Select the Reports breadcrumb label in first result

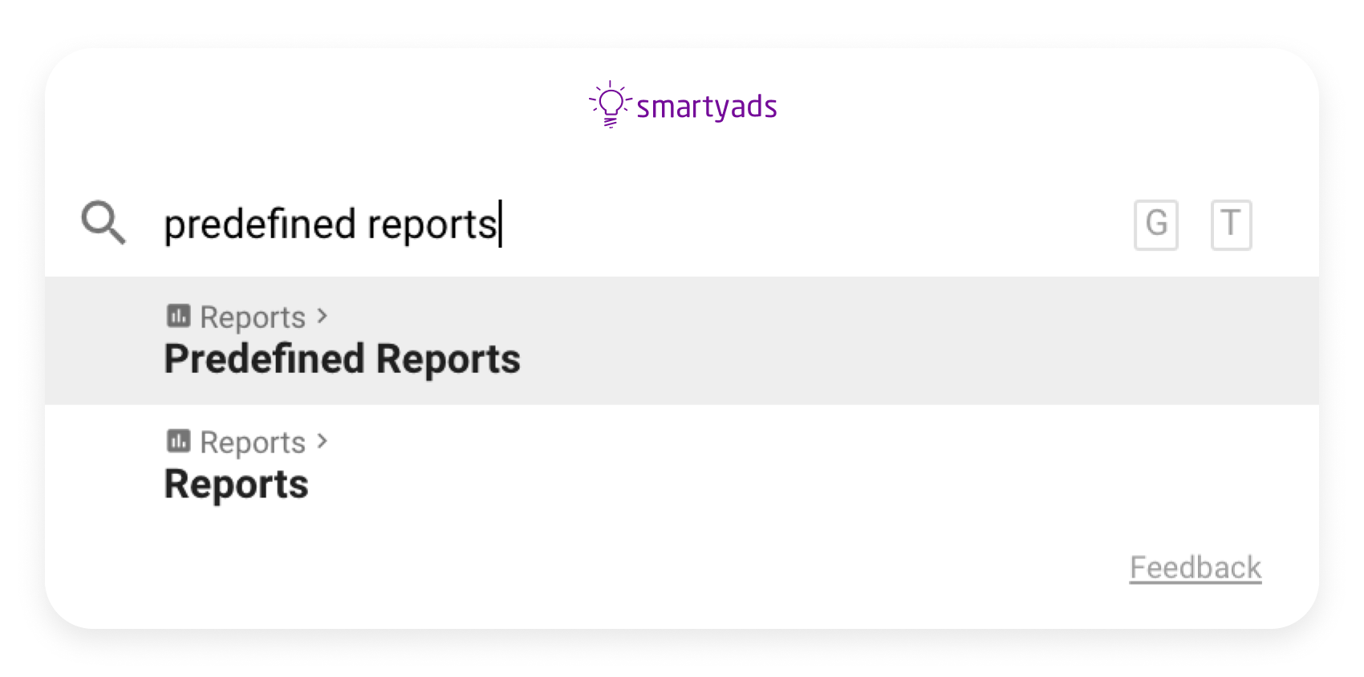[x=252, y=316]
